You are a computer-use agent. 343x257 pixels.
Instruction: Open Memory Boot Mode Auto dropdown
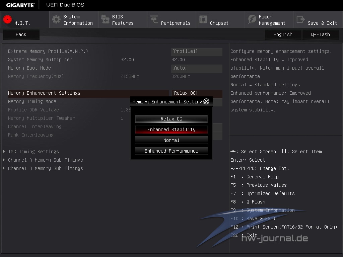tap(197, 68)
